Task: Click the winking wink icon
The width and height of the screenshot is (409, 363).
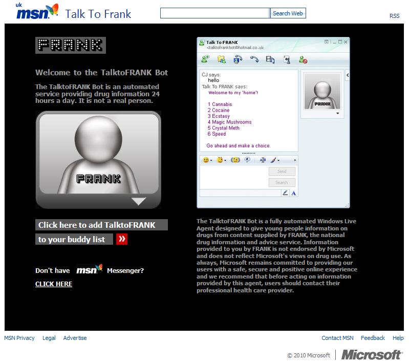Action: click(220, 160)
